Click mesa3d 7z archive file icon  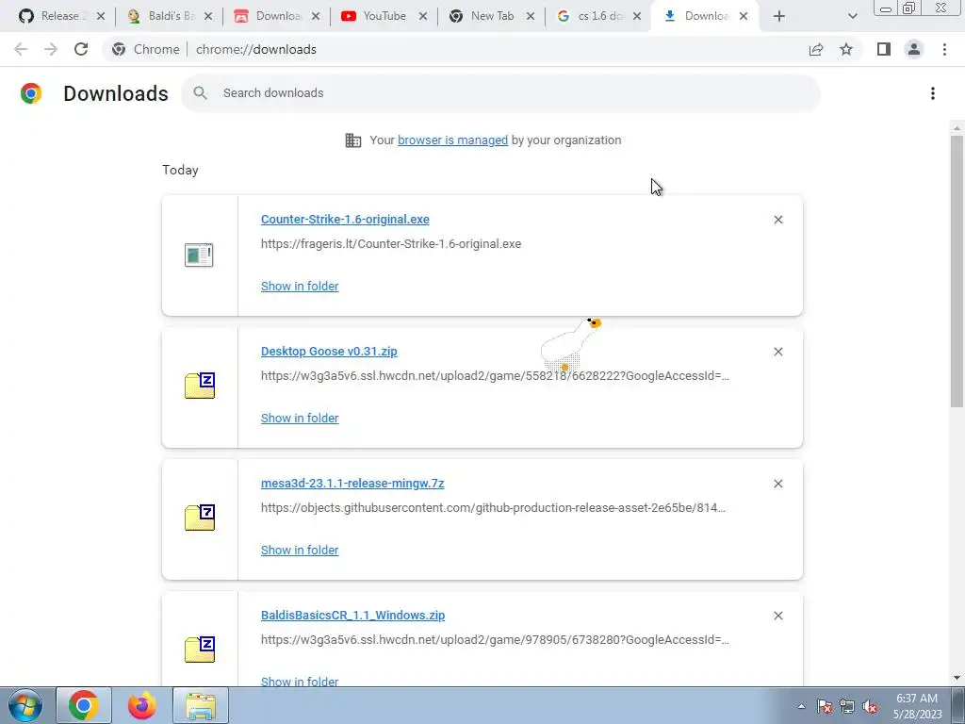200,518
